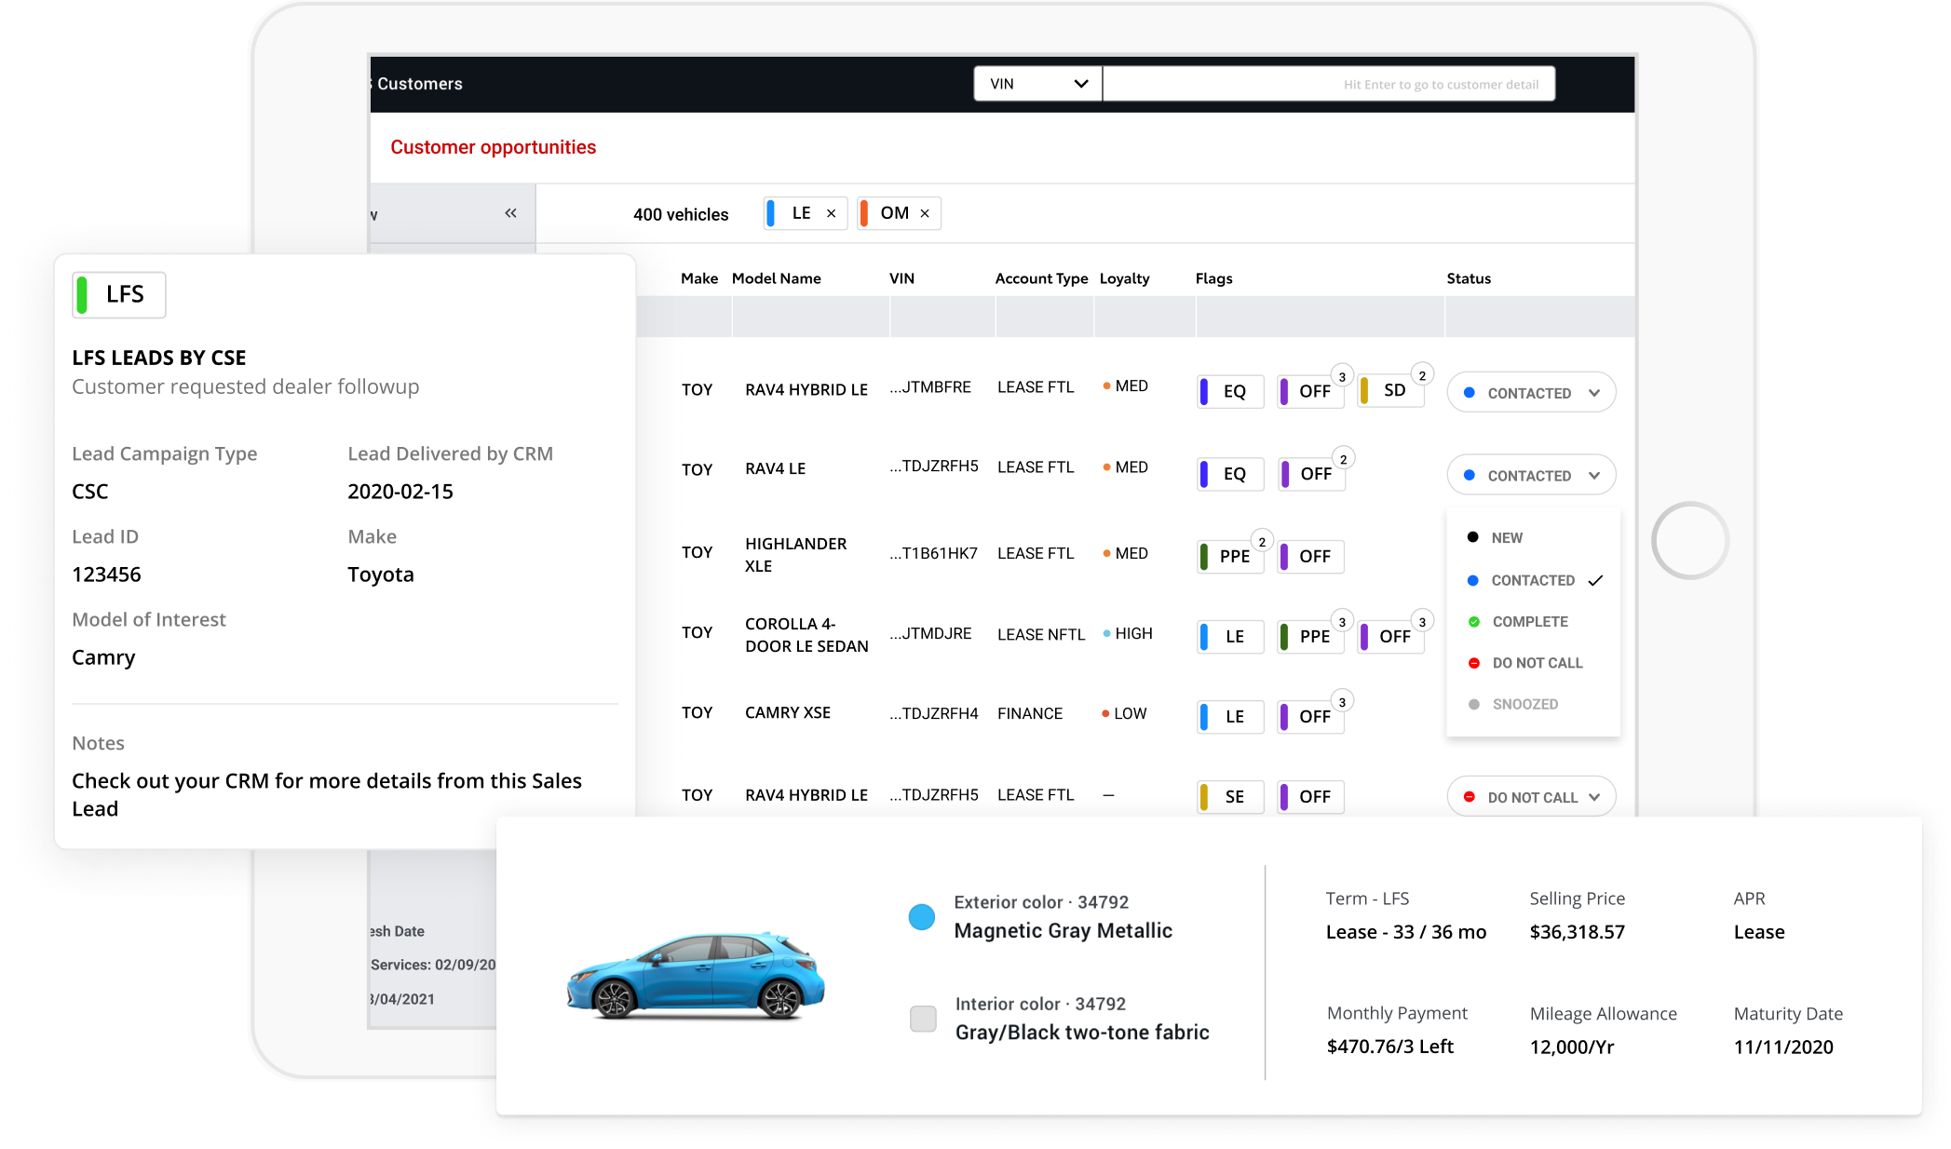Image resolution: width=1951 pixels, height=1149 pixels.
Task: Select COMPLETE status option
Action: coord(1529,622)
